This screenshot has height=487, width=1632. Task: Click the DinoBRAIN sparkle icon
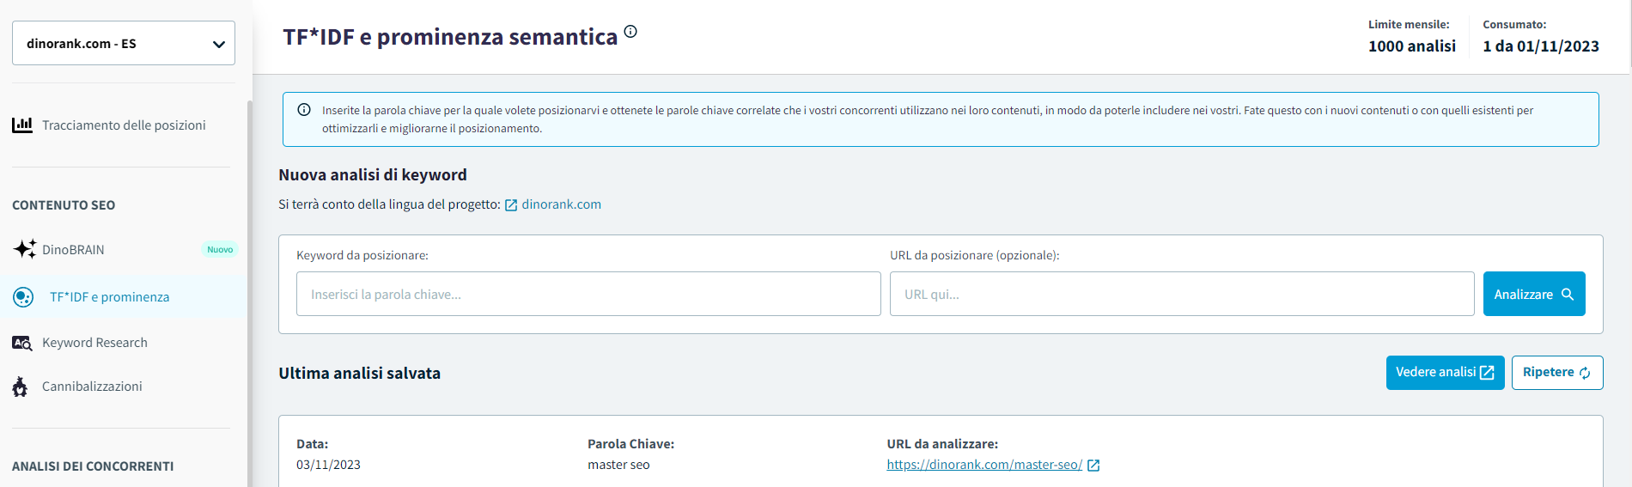pyautogui.click(x=24, y=249)
